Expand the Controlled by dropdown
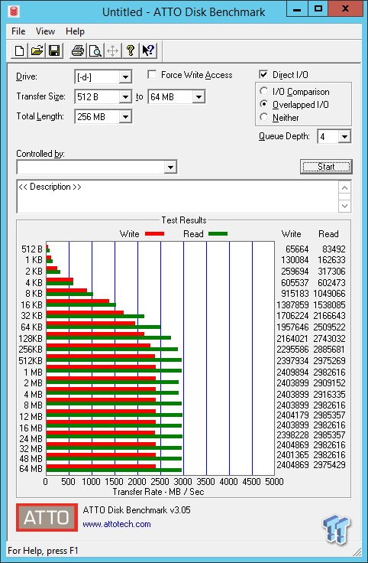 [x=170, y=167]
